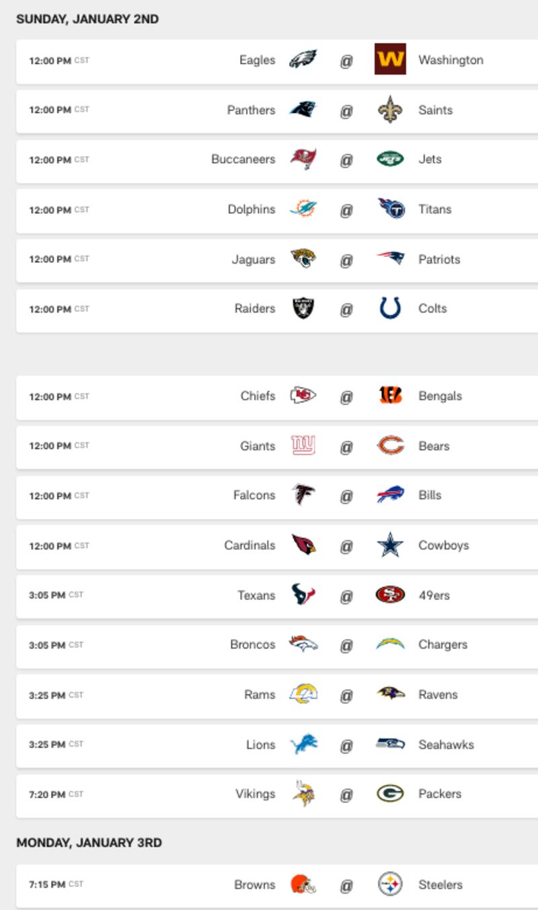
Task: Select the 49ers team logo
Action: (x=390, y=595)
